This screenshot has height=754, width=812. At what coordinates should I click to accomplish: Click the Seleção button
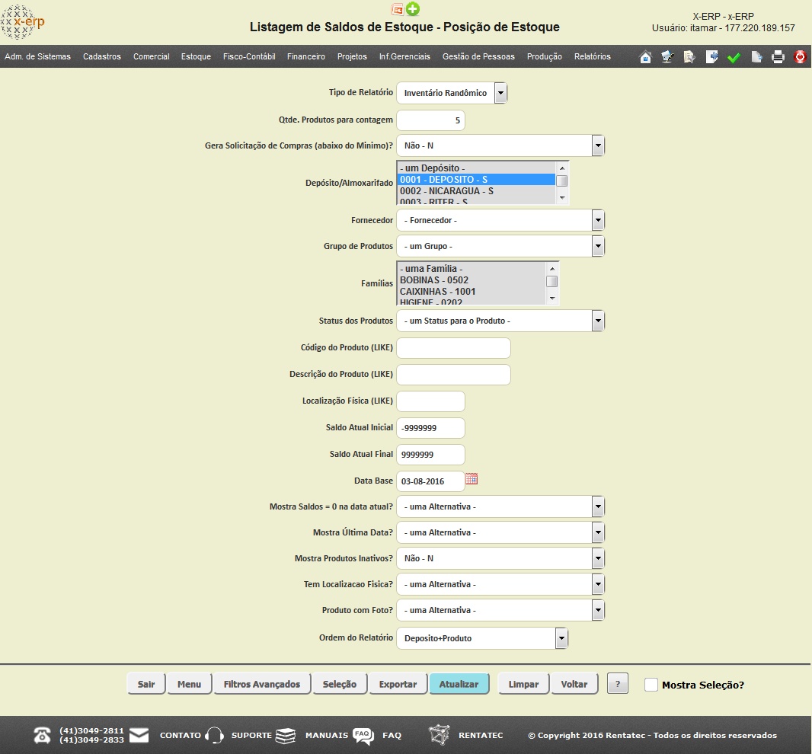pos(340,684)
